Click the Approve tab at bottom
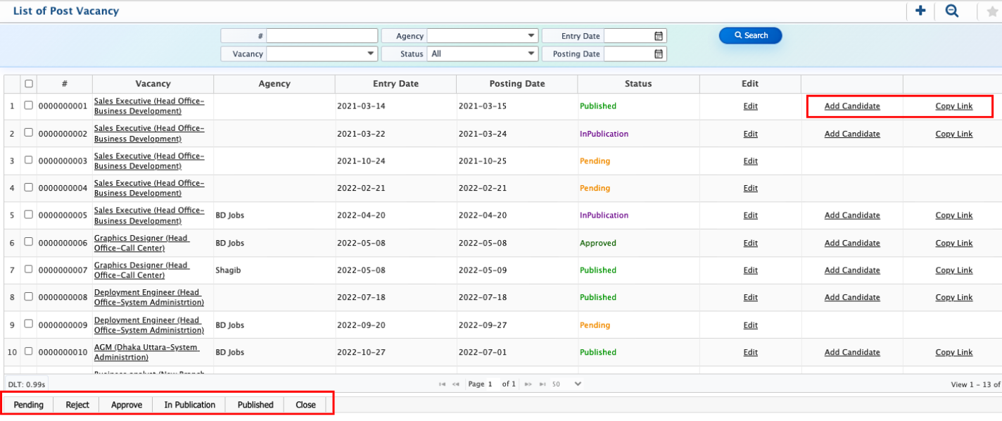The height and width of the screenshot is (421, 1002). click(x=127, y=405)
